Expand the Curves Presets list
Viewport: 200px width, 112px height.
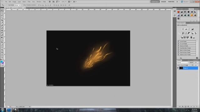point(179,44)
